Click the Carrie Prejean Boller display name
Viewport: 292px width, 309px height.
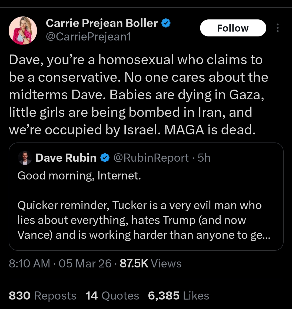(x=102, y=23)
